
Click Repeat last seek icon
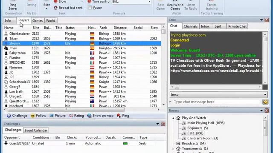(55, 8)
